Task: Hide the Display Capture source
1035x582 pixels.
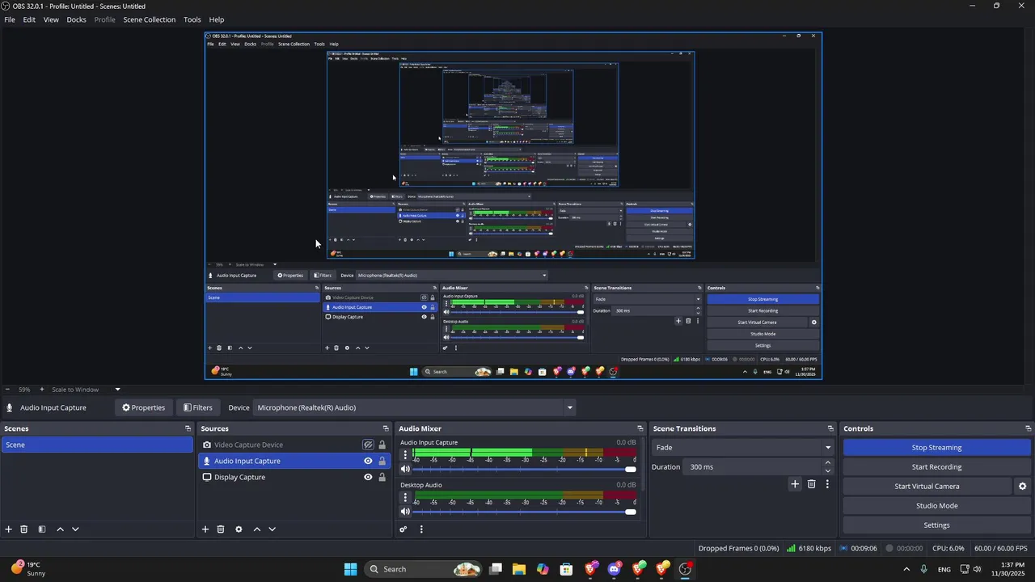Action: coord(368,477)
